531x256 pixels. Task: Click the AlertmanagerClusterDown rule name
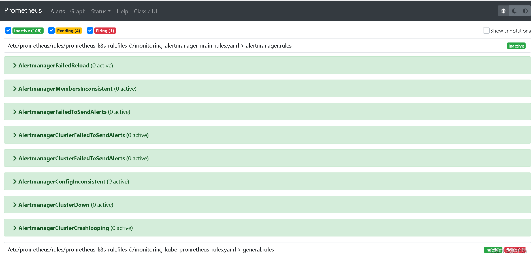click(54, 205)
